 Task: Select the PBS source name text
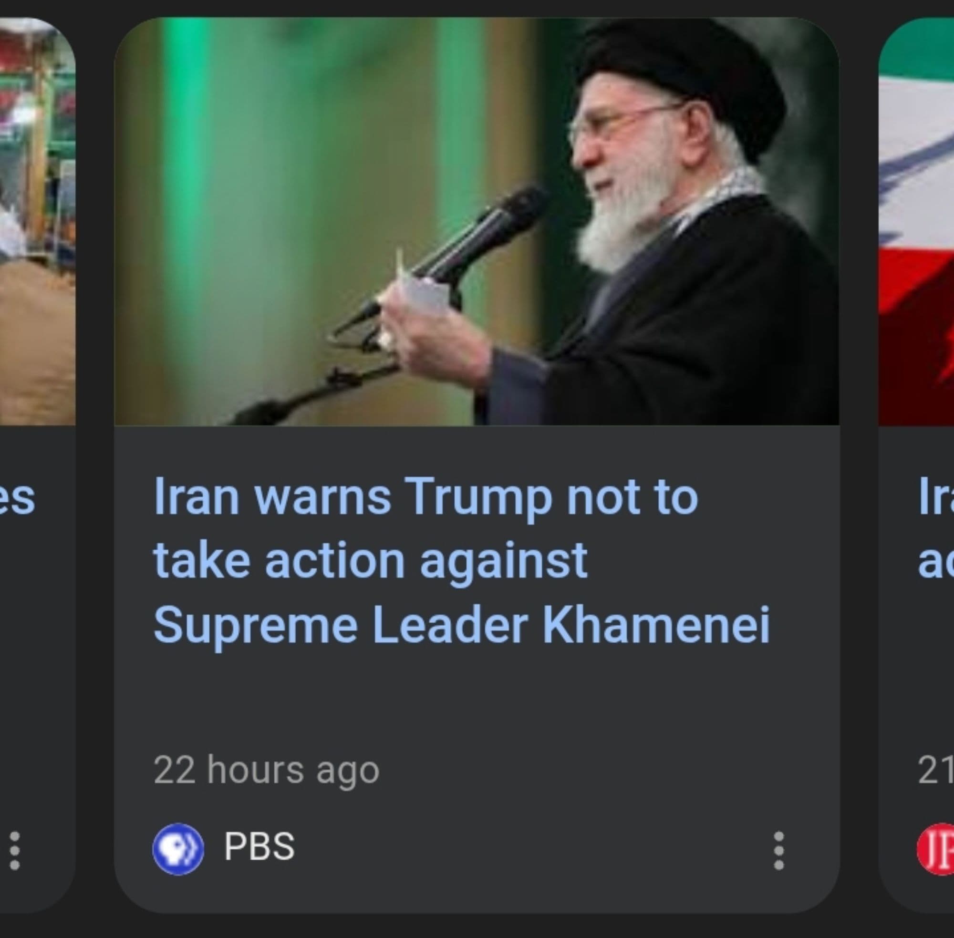(259, 846)
